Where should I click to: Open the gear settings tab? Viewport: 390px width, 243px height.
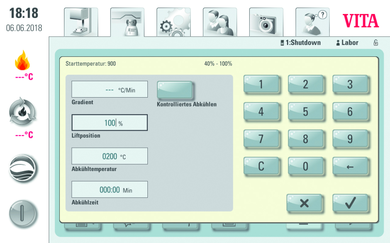tap(173, 22)
